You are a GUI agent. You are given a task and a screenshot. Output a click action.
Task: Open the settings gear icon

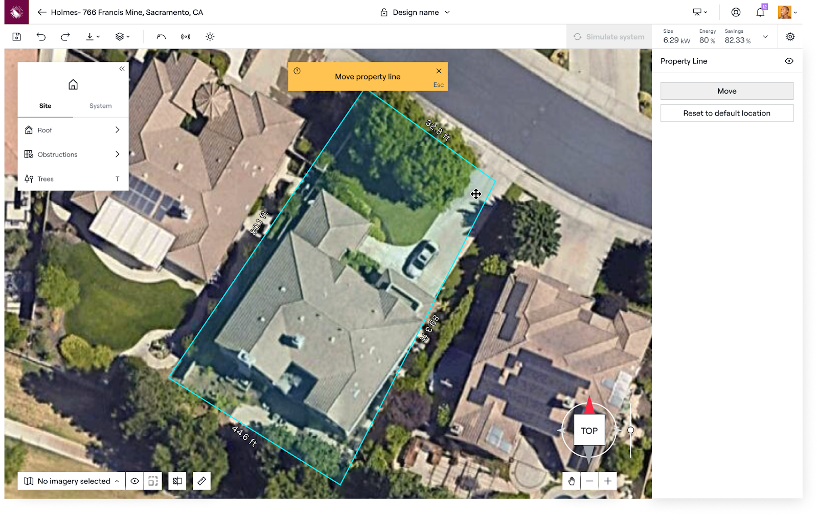790,37
